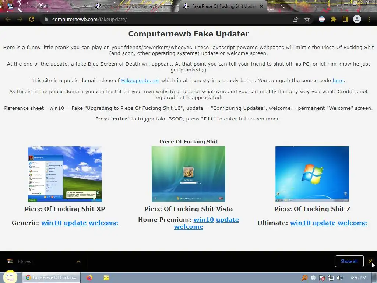Click the Computernewb Fake Updater heading
Viewport: 377px width, 283px height.
pyautogui.click(x=188, y=34)
